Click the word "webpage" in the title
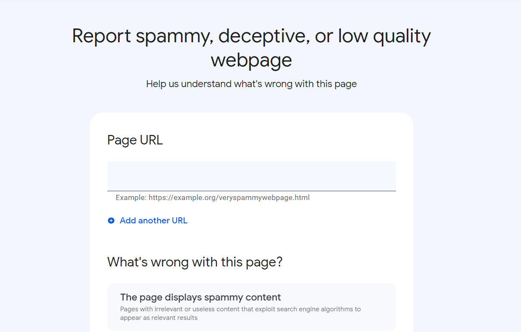The width and height of the screenshot is (521, 332). pyautogui.click(x=251, y=60)
